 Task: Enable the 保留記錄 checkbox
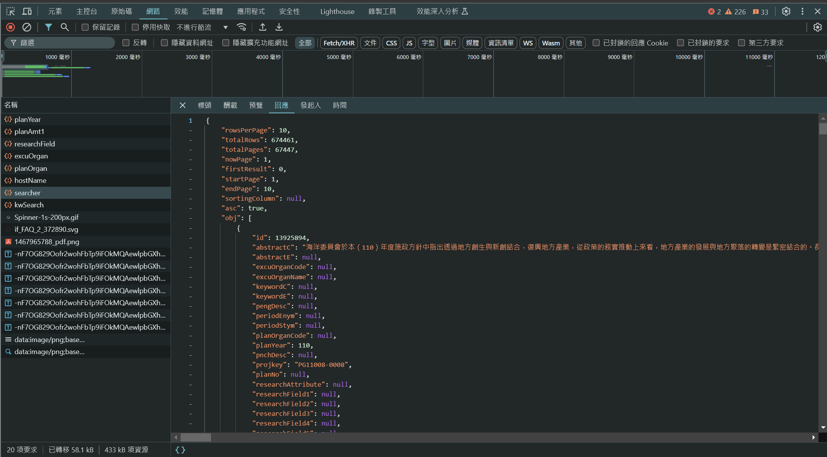pyautogui.click(x=85, y=27)
